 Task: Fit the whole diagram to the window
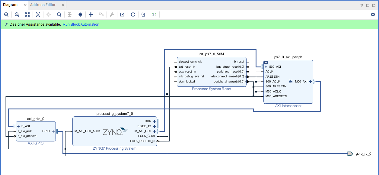pyautogui.click(x=27, y=15)
